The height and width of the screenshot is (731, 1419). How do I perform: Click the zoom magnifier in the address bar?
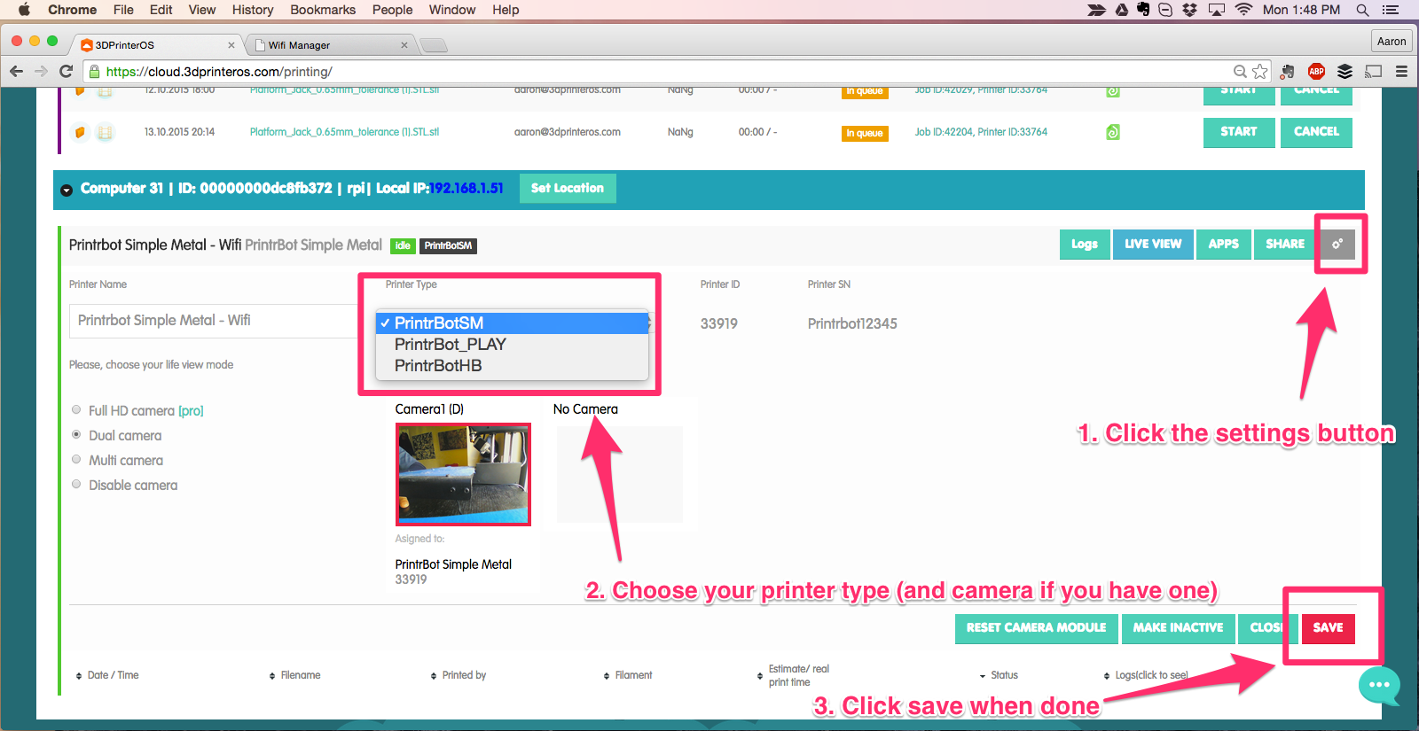click(1240, 71)
